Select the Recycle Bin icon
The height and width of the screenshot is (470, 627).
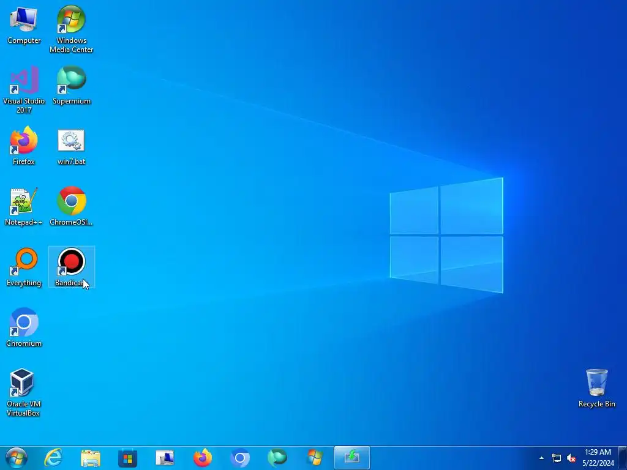click(x=596, y=389)
